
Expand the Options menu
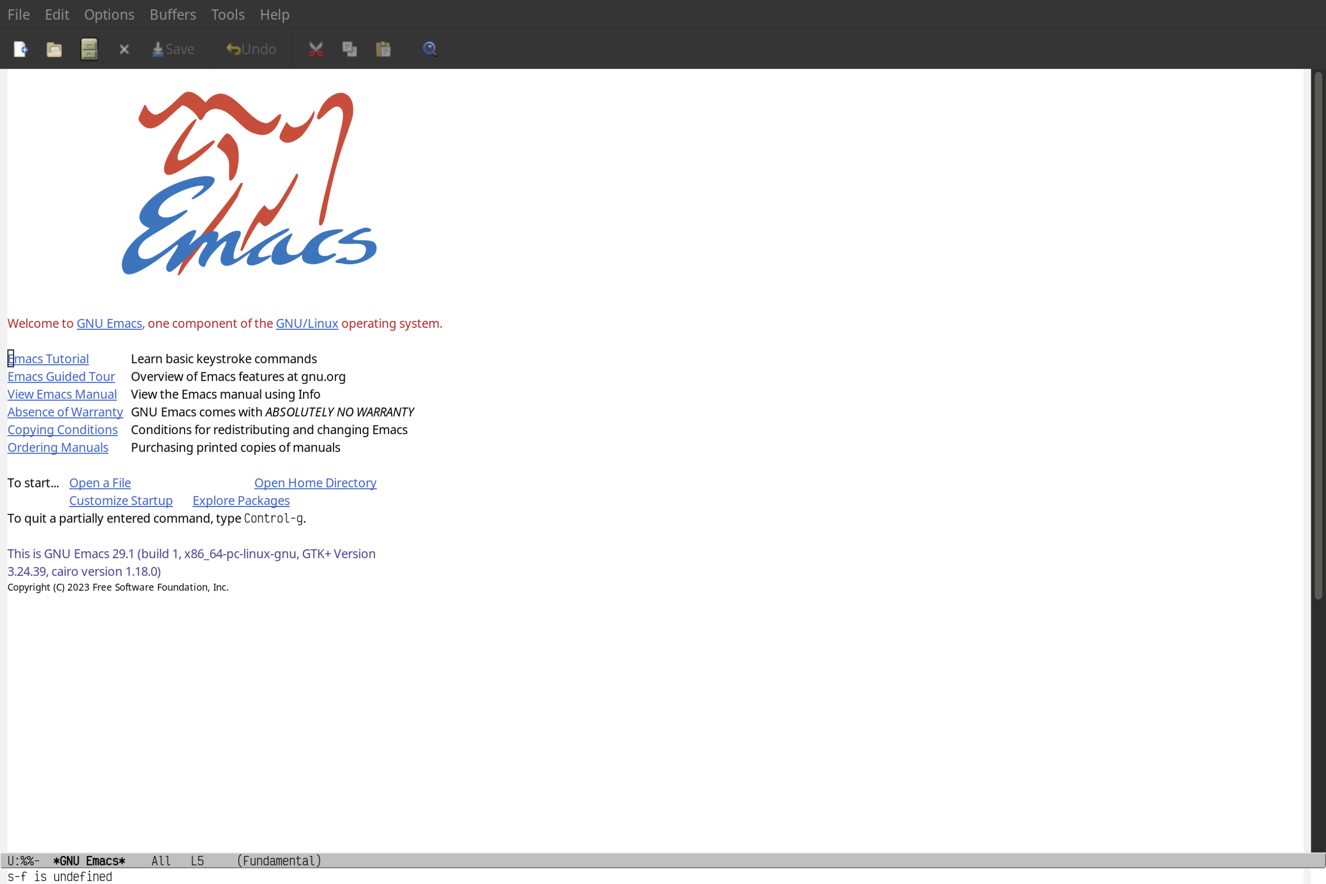(109, 14)
